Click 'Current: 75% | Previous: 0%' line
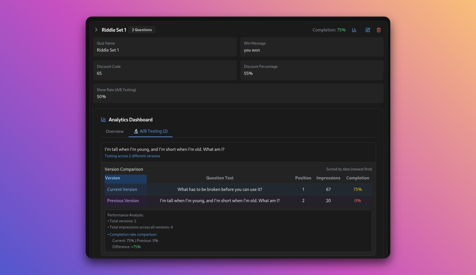 point(135,240)
